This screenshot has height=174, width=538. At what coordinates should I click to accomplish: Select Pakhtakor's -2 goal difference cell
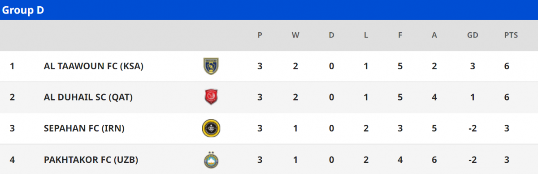472,160
